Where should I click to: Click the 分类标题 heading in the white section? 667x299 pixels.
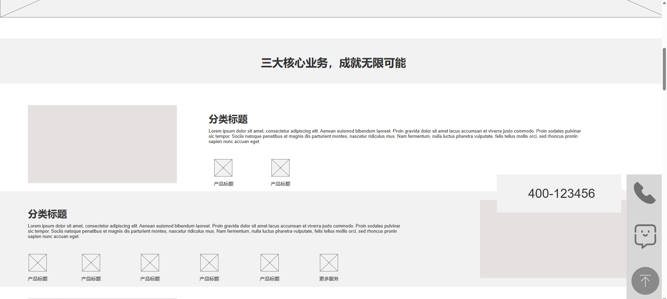(228, 119)
